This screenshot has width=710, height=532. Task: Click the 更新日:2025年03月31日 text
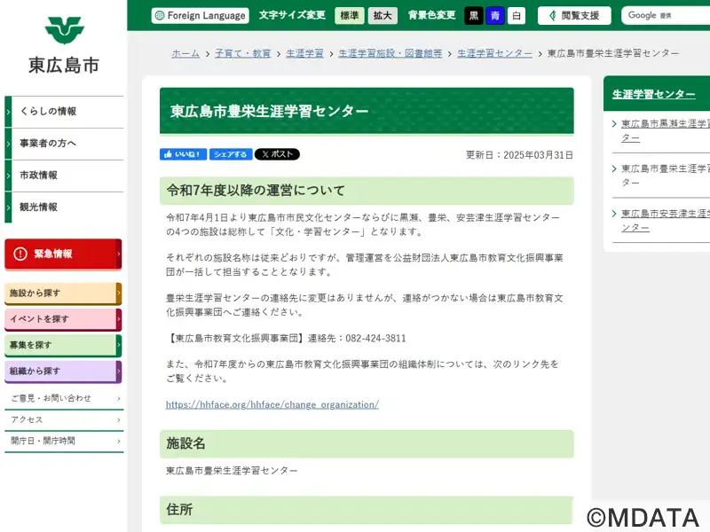(519, 155)
